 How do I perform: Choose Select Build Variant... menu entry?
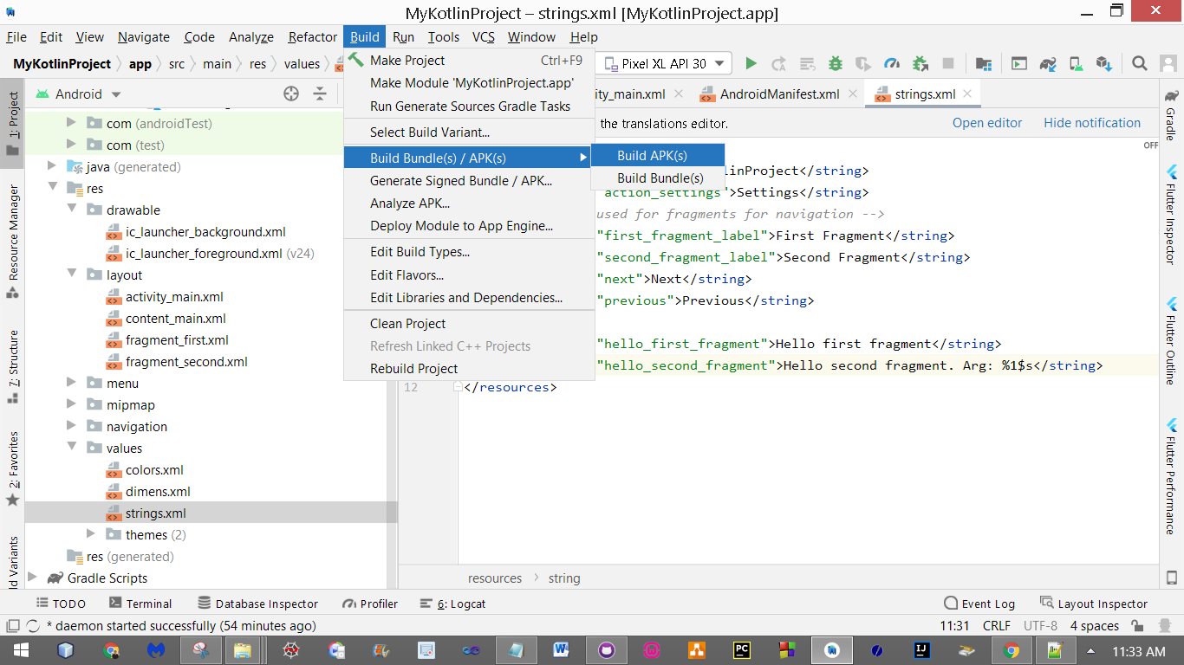pyautogui.click(x=469, y=132)
